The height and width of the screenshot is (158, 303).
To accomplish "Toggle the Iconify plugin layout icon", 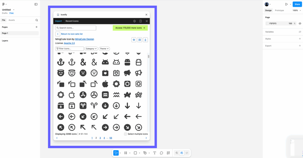I will [x=141, y=21].
